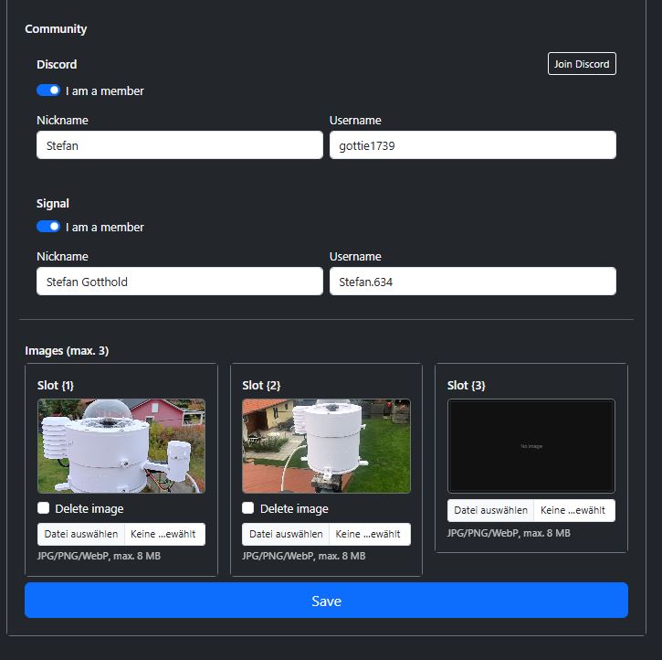Click 'Keine ...ewählt' text in Slot {1}

(x=163, y=534)
